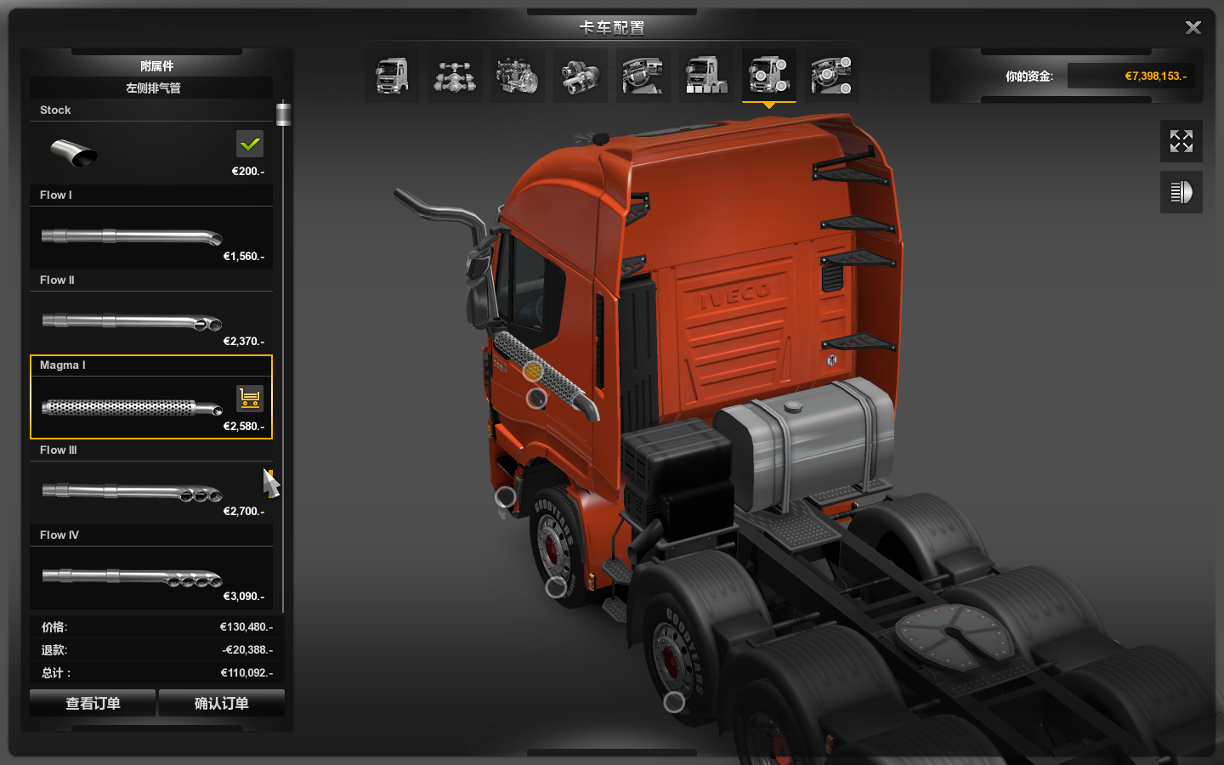Open the interior accessories category
Viewport: 1224px width, 765px height.
pyautogui.click(x=832, y=76)
